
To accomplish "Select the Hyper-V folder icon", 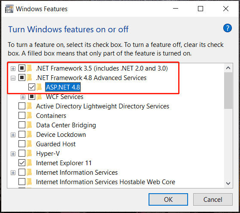I will [x=29, y=154].
